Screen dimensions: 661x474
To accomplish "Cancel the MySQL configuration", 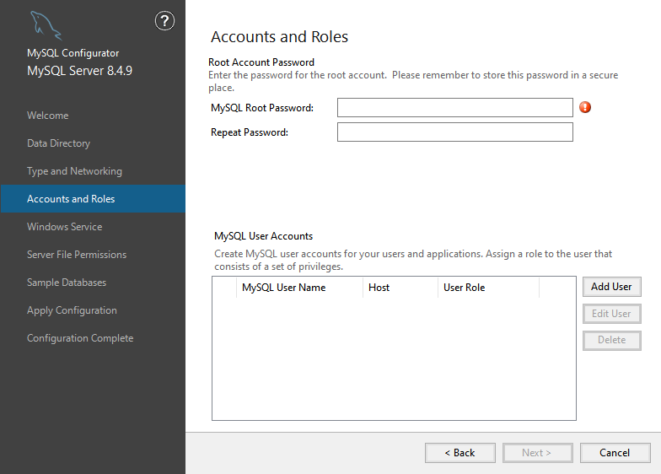I will [x=615, y=453].
